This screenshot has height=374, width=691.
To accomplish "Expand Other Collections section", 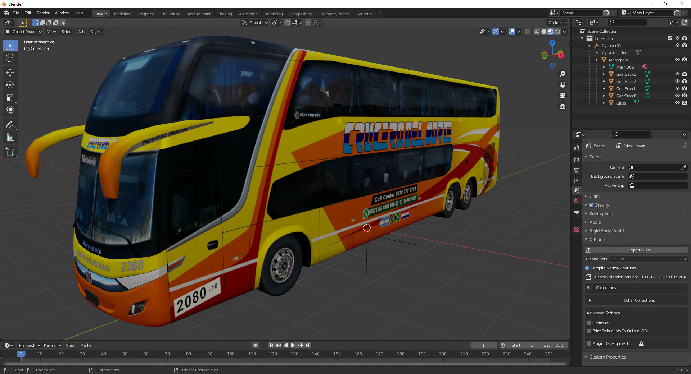I will [590, 300].
